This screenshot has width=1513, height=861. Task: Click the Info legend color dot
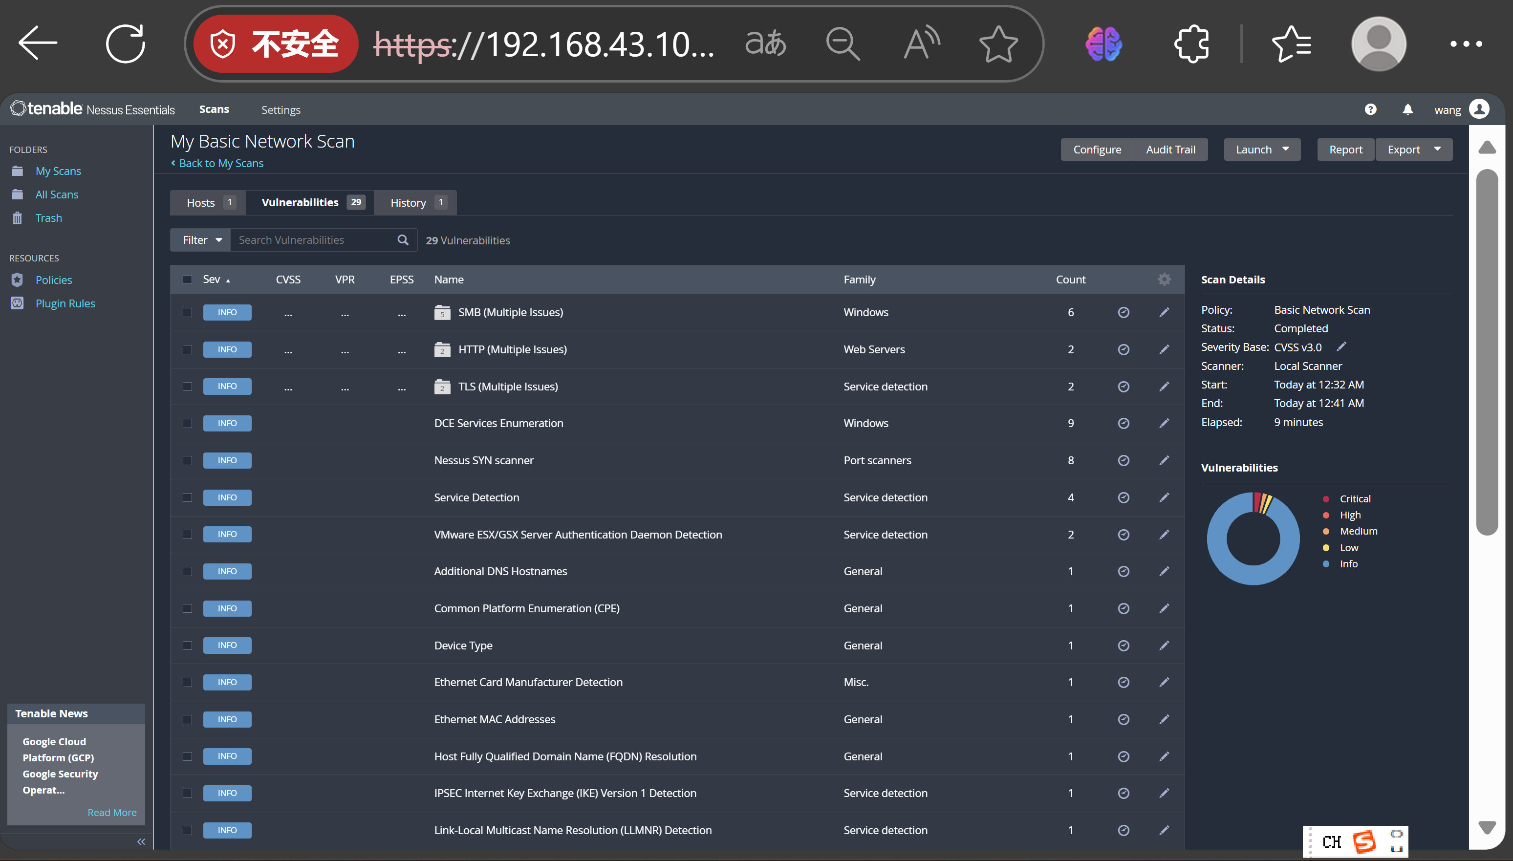1325,563
